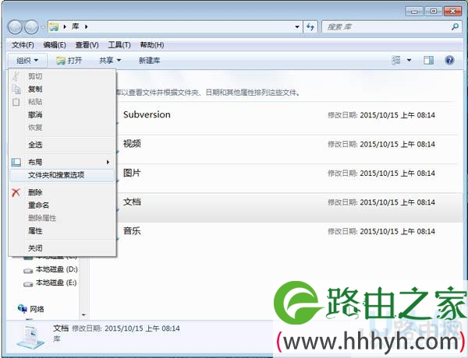Click the 文档 library thumbnail in details pane
Viewport: 468px width, 358px height.
pyautogui.click(x=30, y=336)
